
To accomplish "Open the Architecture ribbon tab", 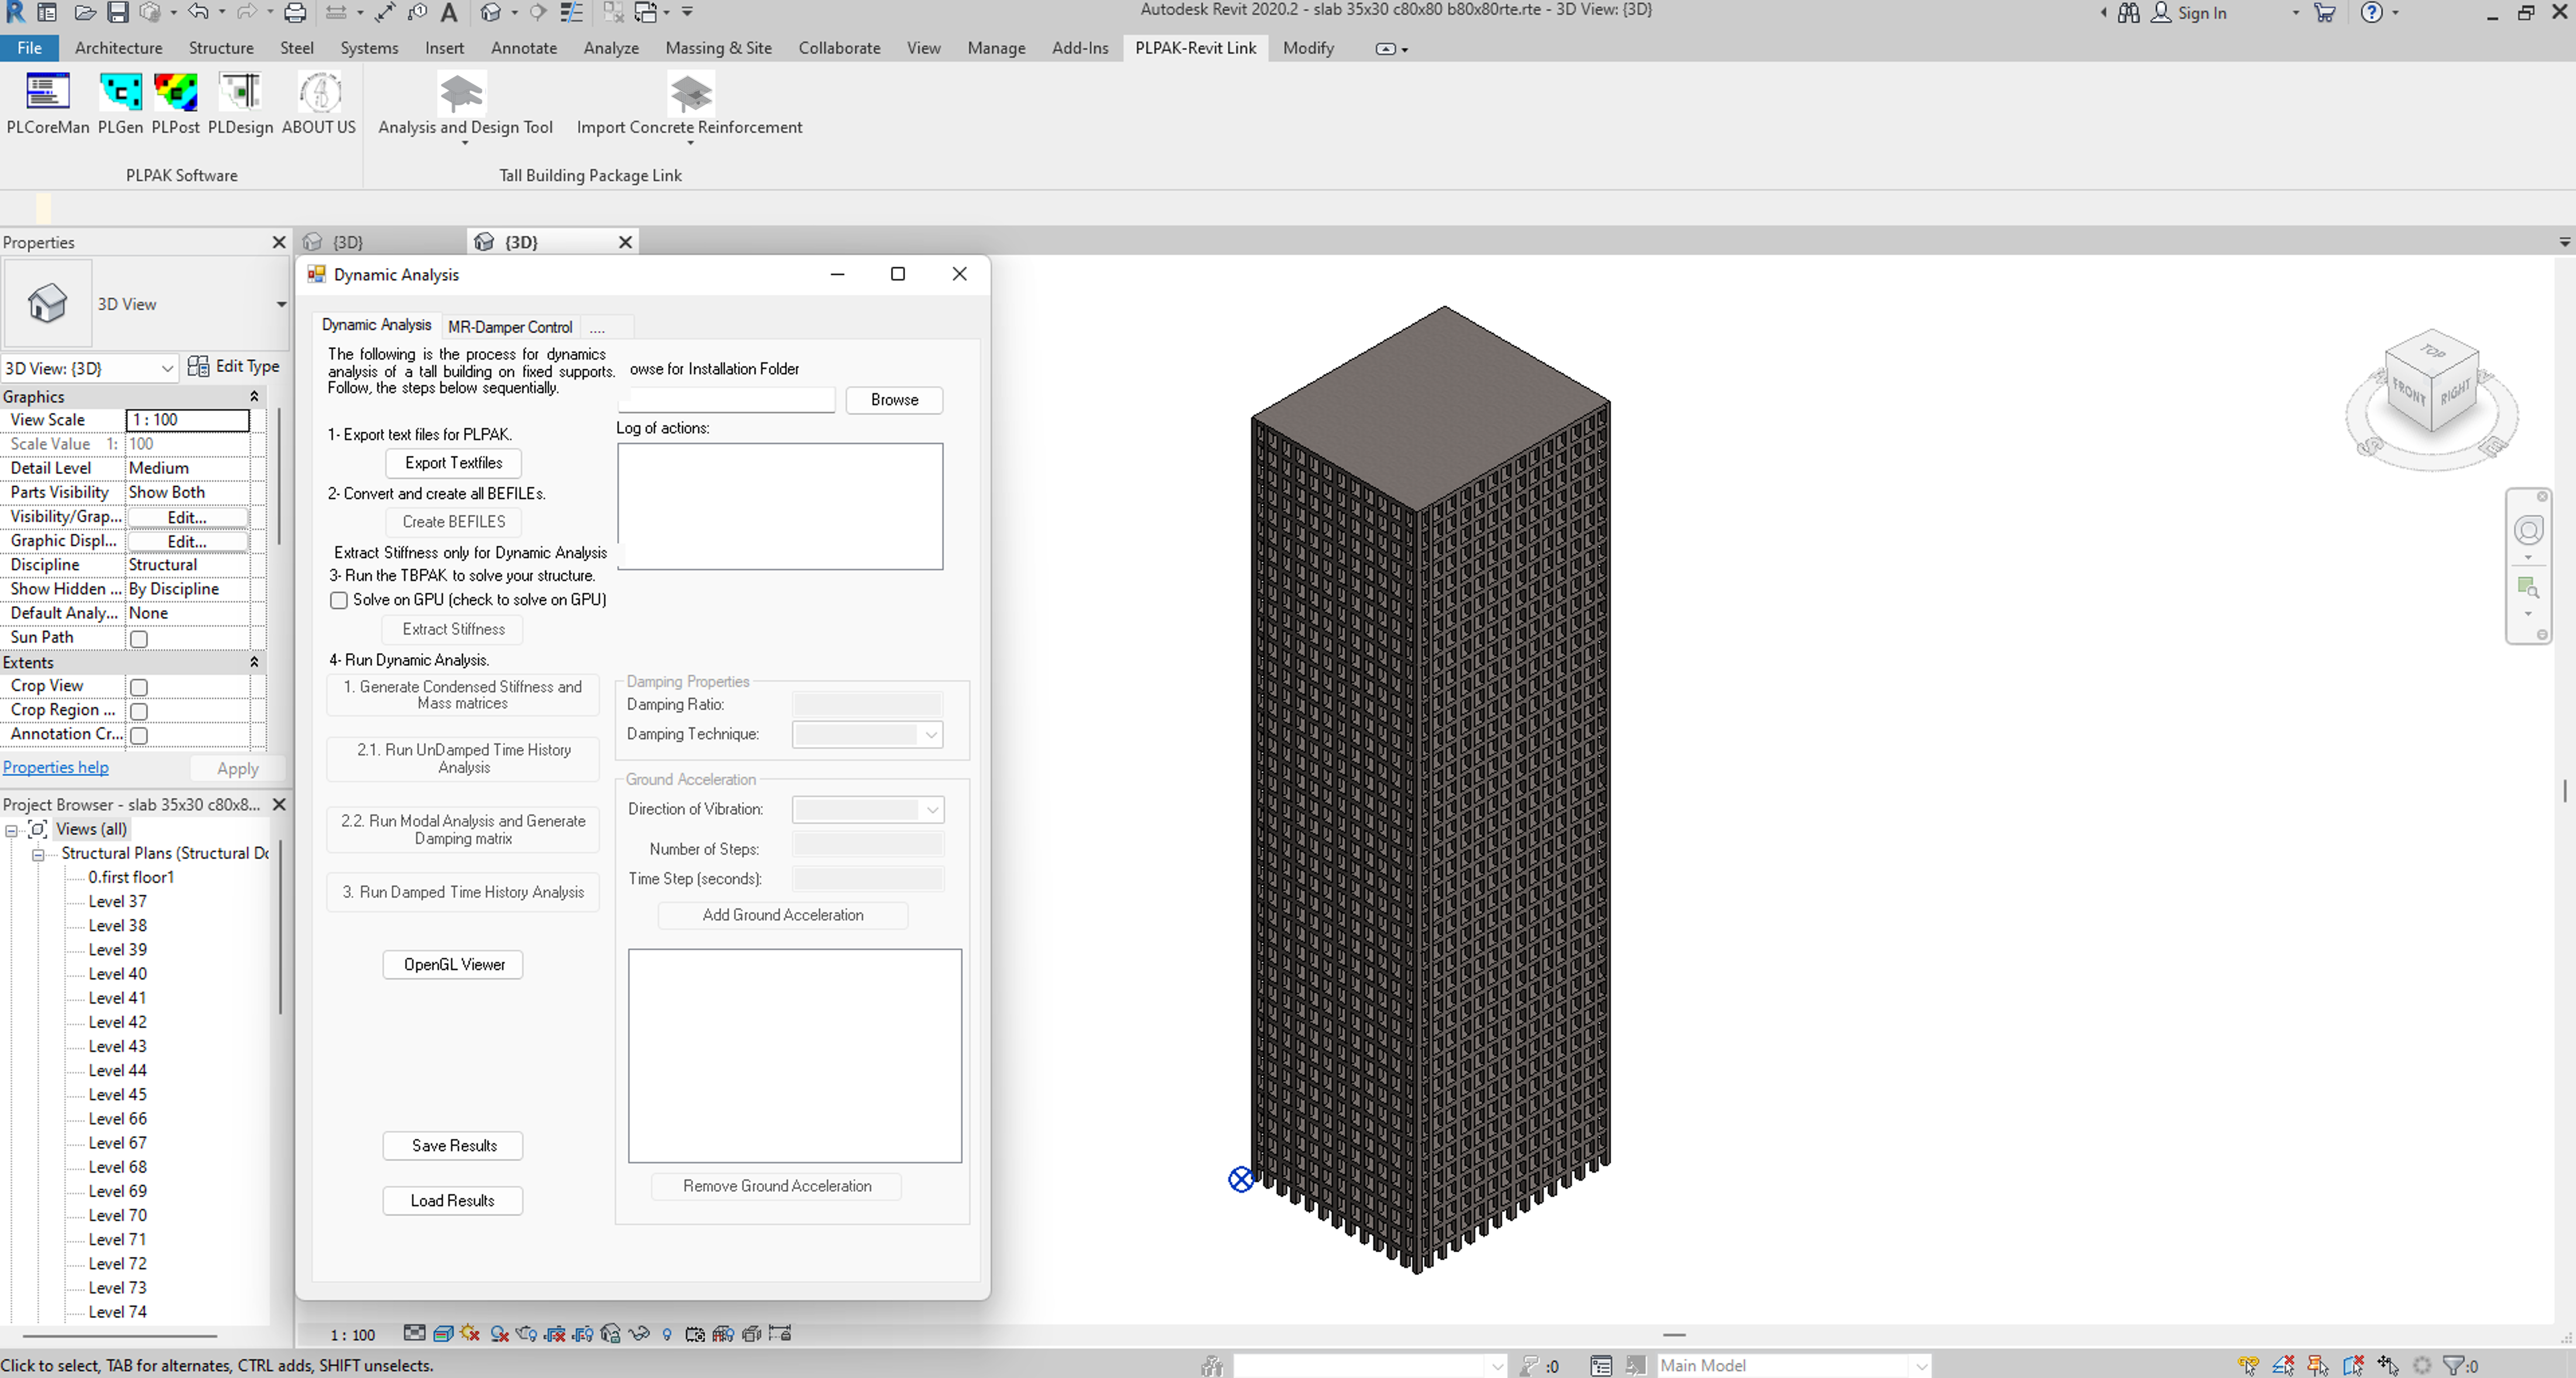I will tap(118, 48).
